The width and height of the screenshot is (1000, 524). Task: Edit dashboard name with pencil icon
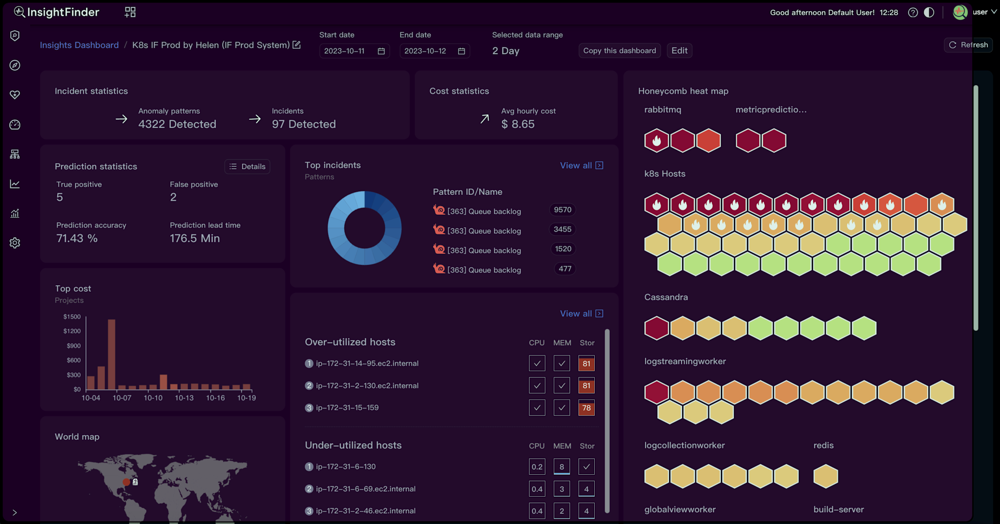click(296, 45)
